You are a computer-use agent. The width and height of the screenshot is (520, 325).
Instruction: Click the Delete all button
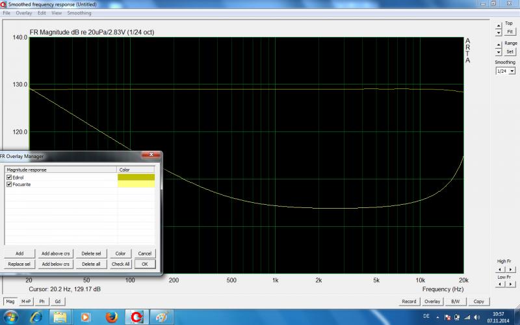[x=90, y=264]
